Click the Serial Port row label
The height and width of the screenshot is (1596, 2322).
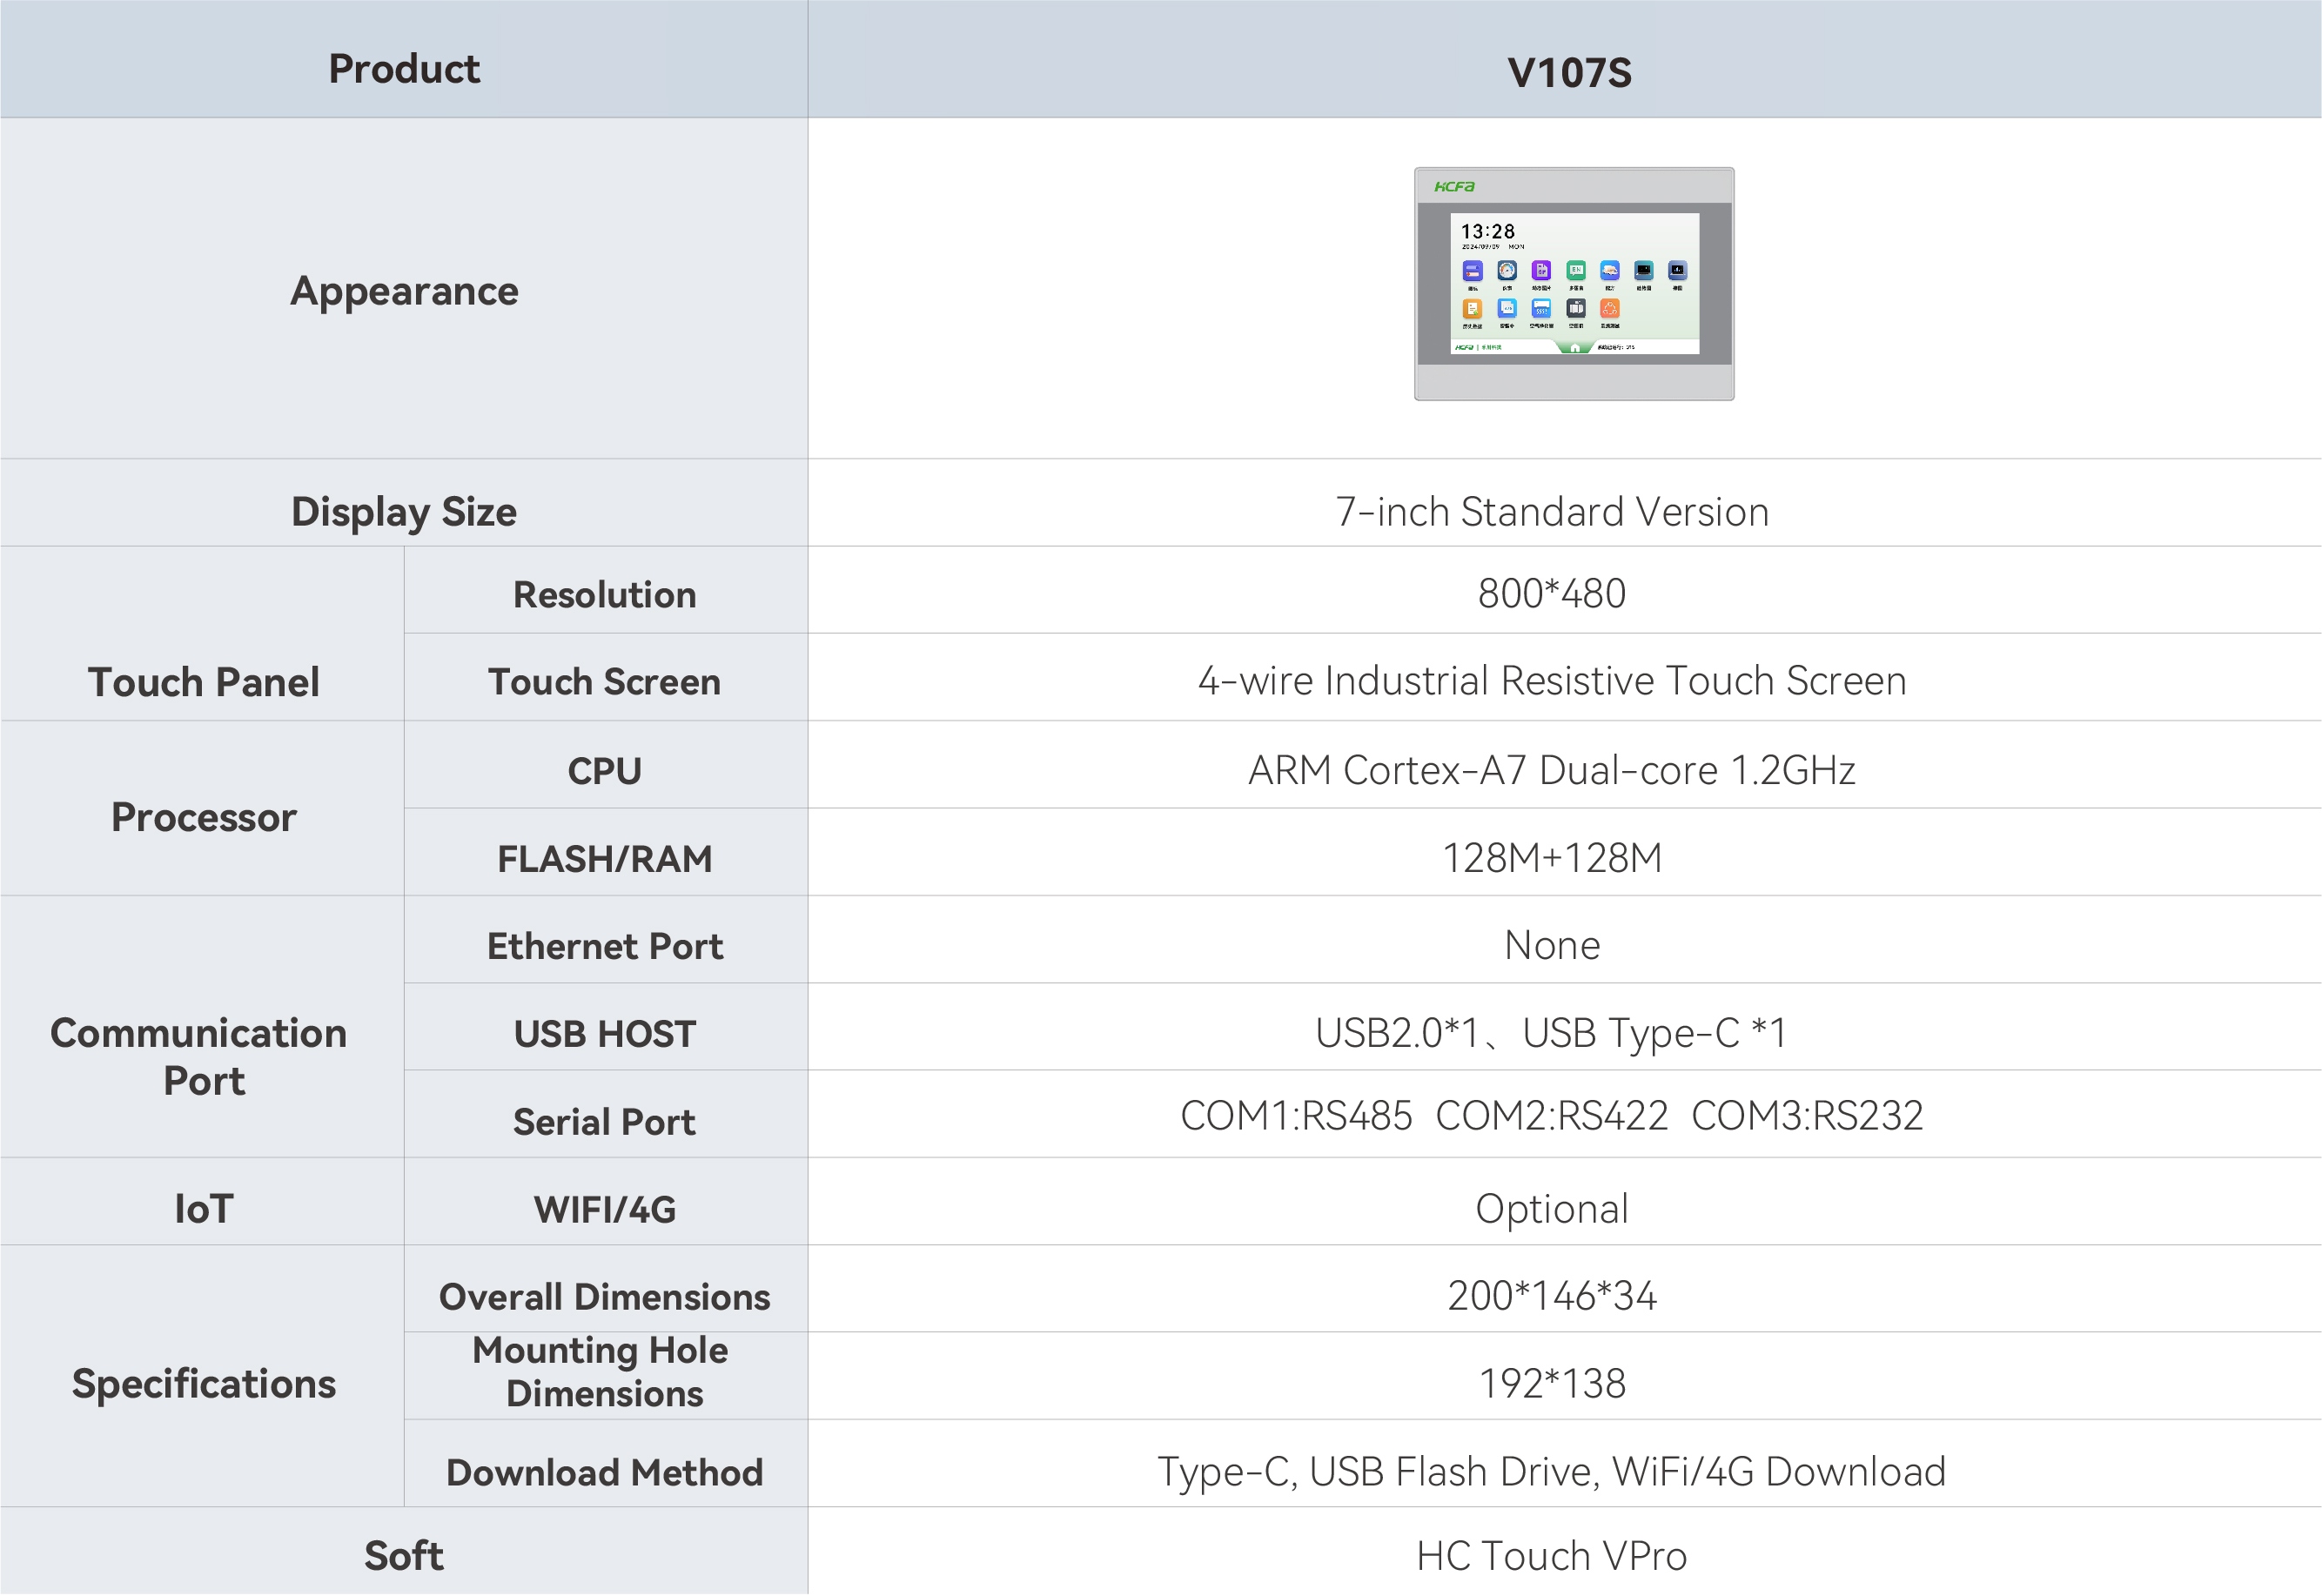(604, 1122)
